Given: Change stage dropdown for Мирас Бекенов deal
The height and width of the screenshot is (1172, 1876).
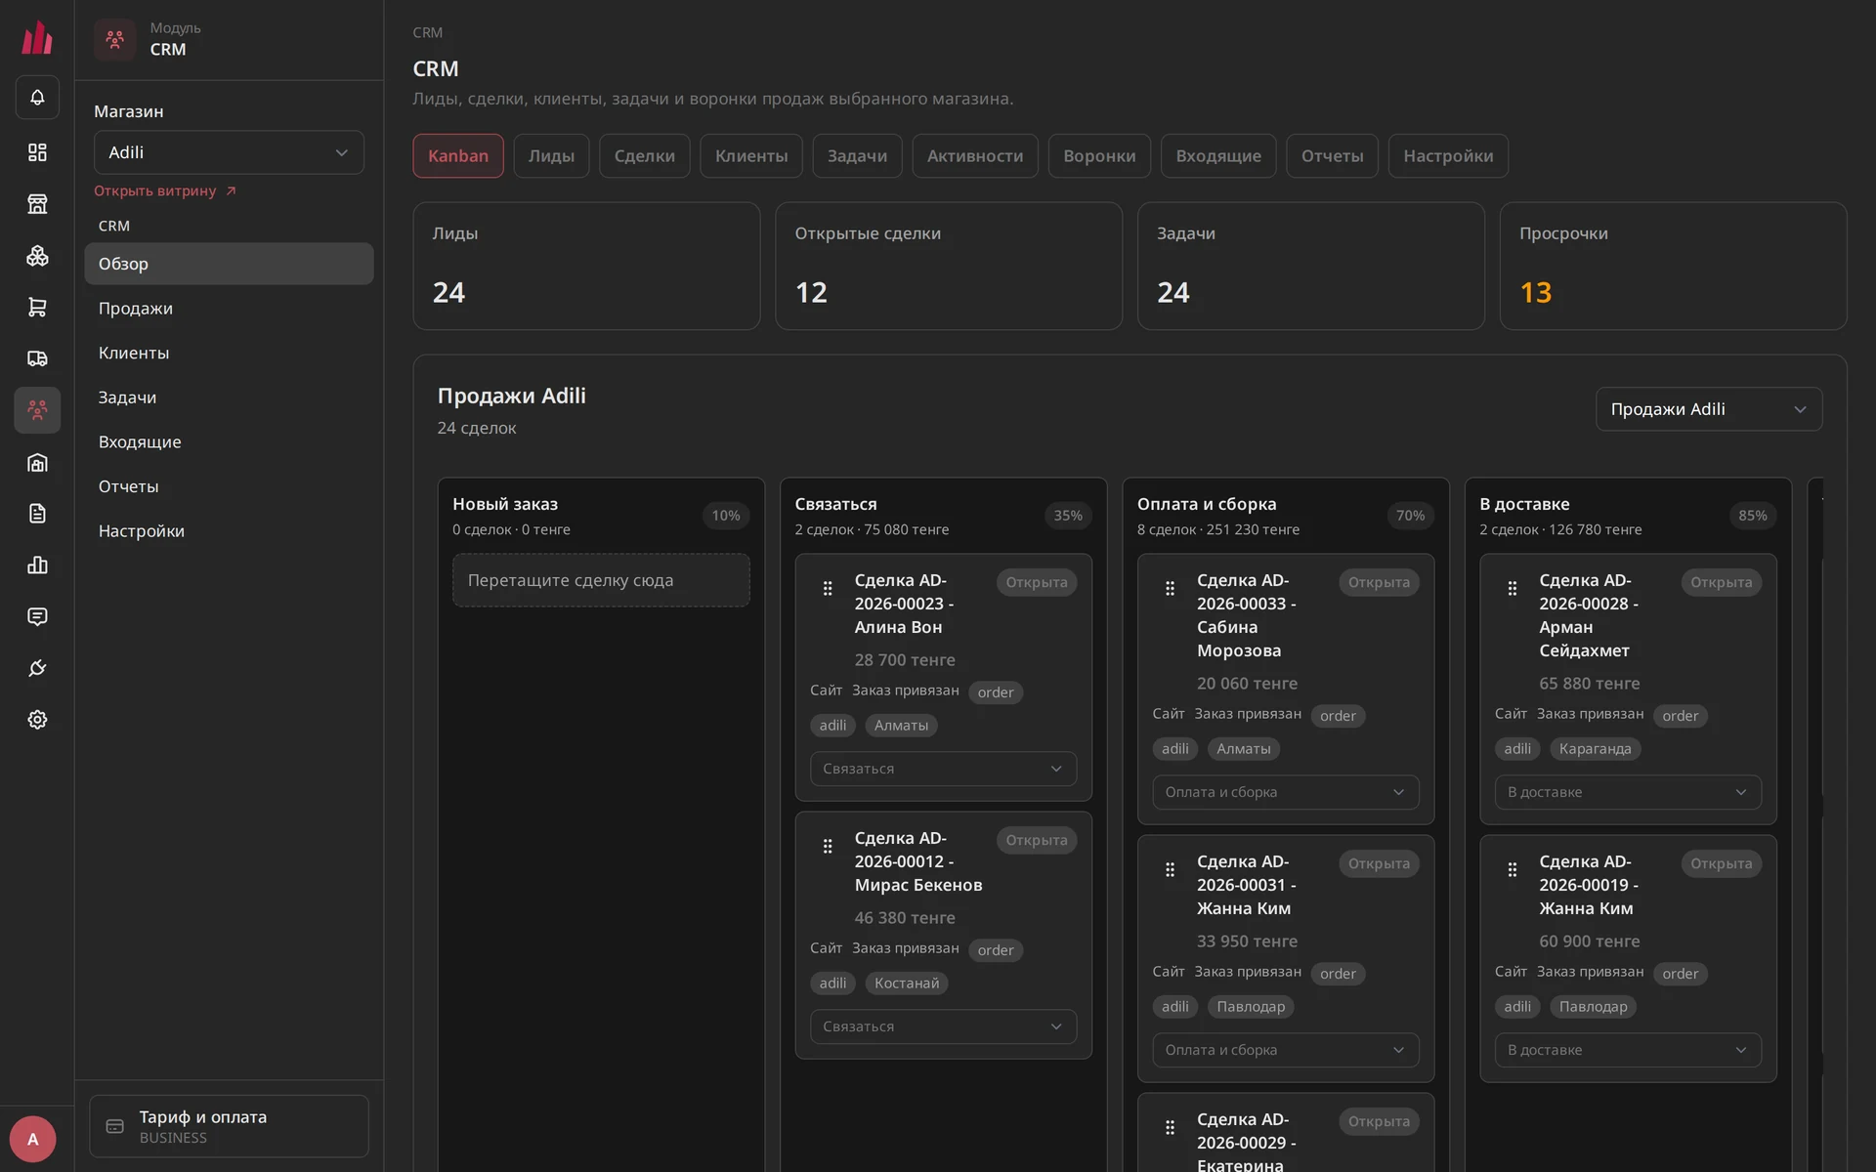Looking at the screenshot, I should point(943,1026).
